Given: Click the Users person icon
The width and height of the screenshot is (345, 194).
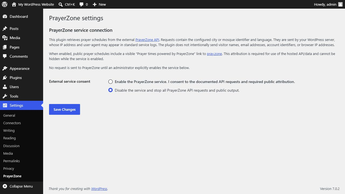Looking at the screenshot, I should point(5,87).
